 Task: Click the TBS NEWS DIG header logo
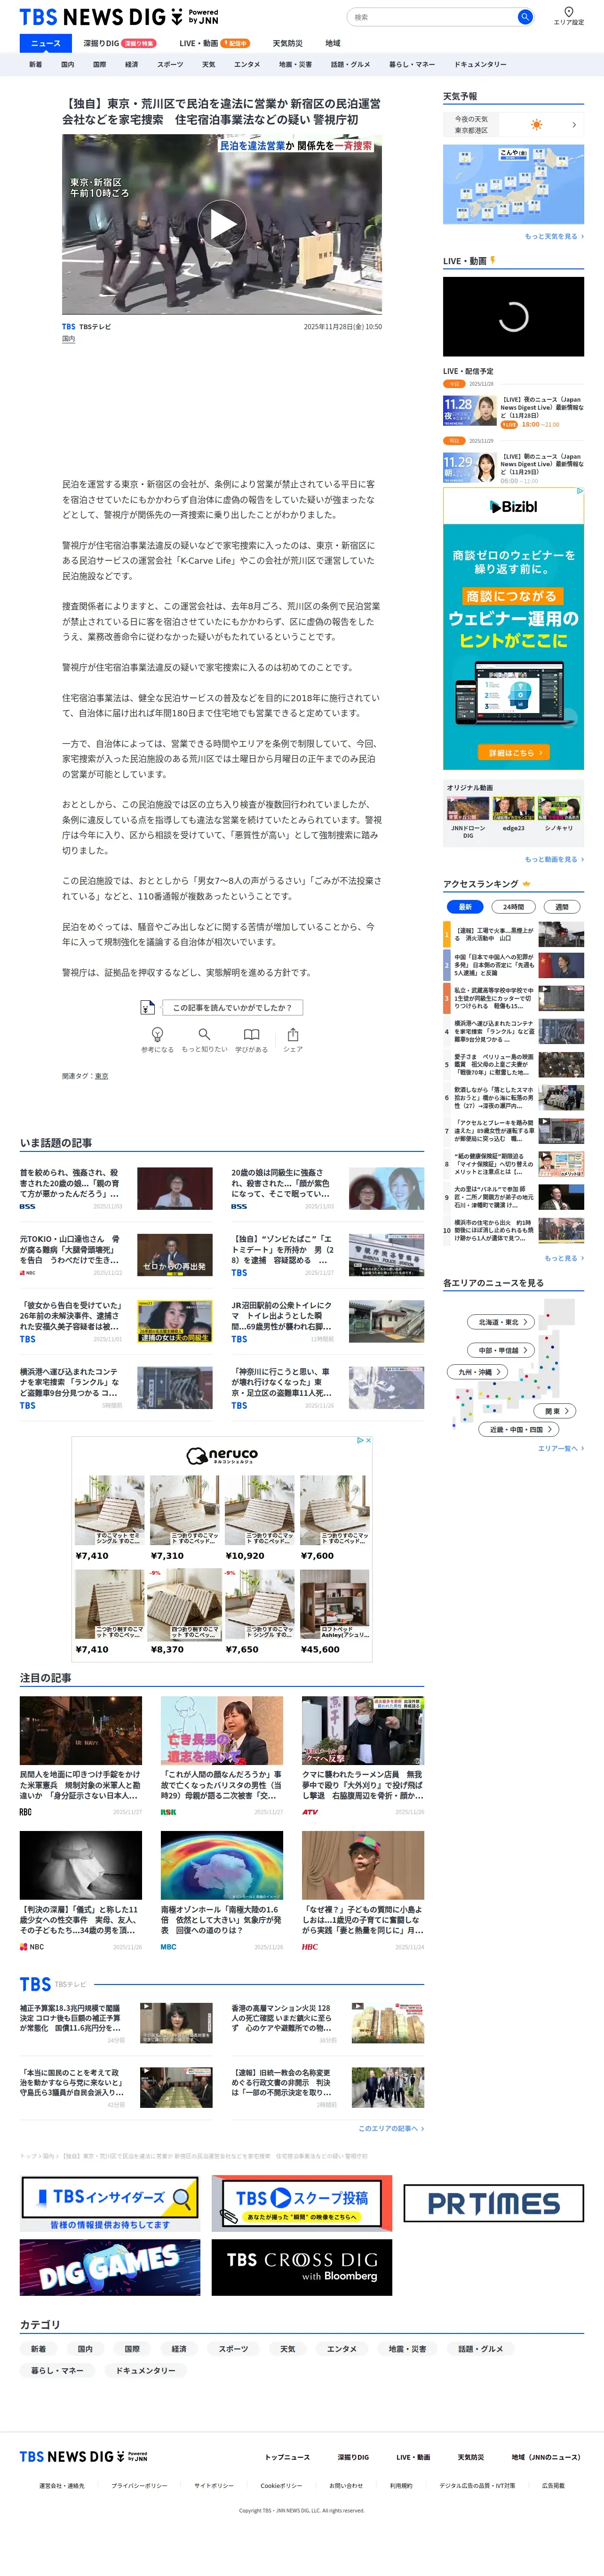coord(119,17)
